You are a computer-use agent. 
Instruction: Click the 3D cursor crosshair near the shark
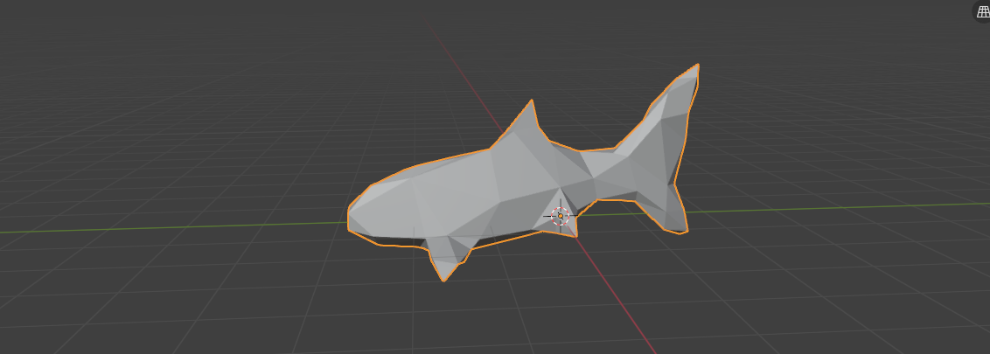point(560,216)
